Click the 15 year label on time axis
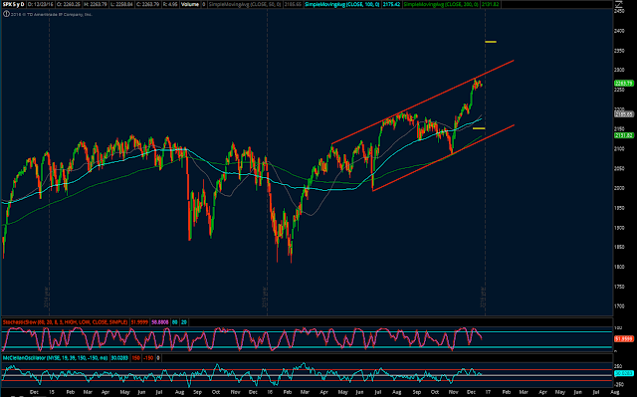This screenshot has width=637, height=397. (x=52, y=392)
